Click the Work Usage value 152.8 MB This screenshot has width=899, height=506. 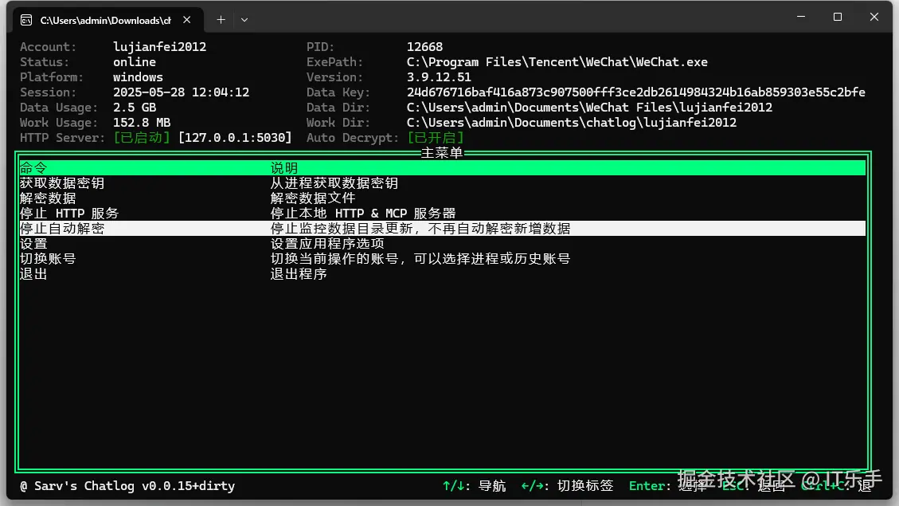coord(142,122)
